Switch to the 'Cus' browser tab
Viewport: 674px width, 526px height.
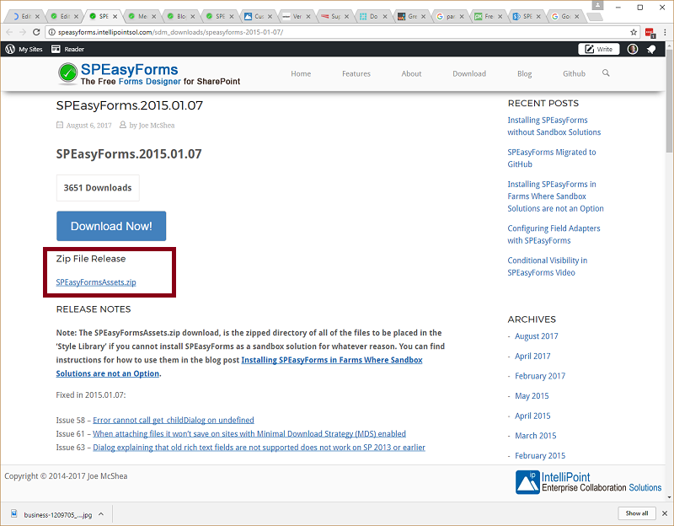click(259, 16)
